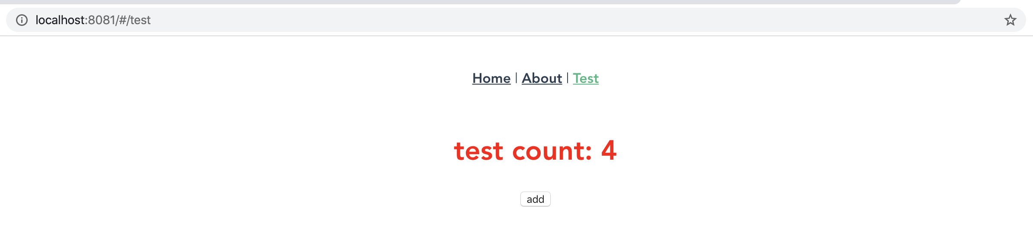Click the count number 4 in heading

click(x=609, y=151)
